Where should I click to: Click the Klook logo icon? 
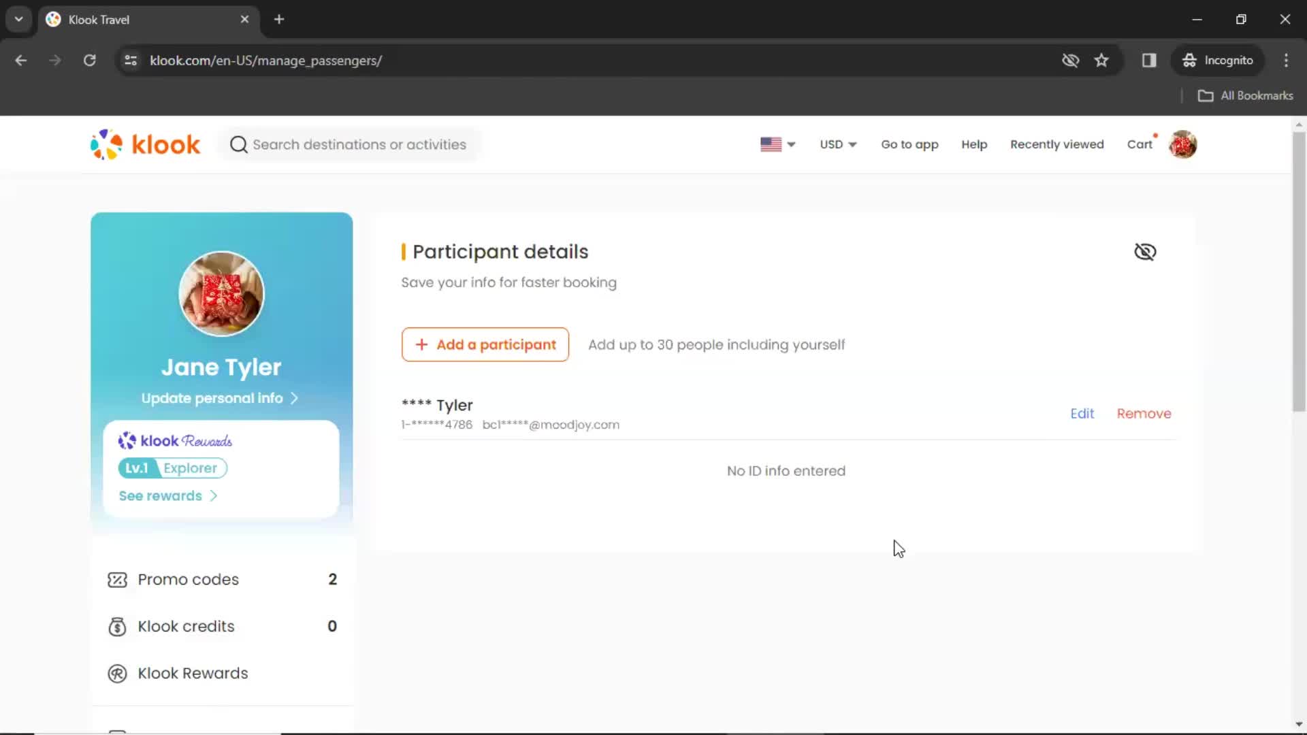click(106, 144)
